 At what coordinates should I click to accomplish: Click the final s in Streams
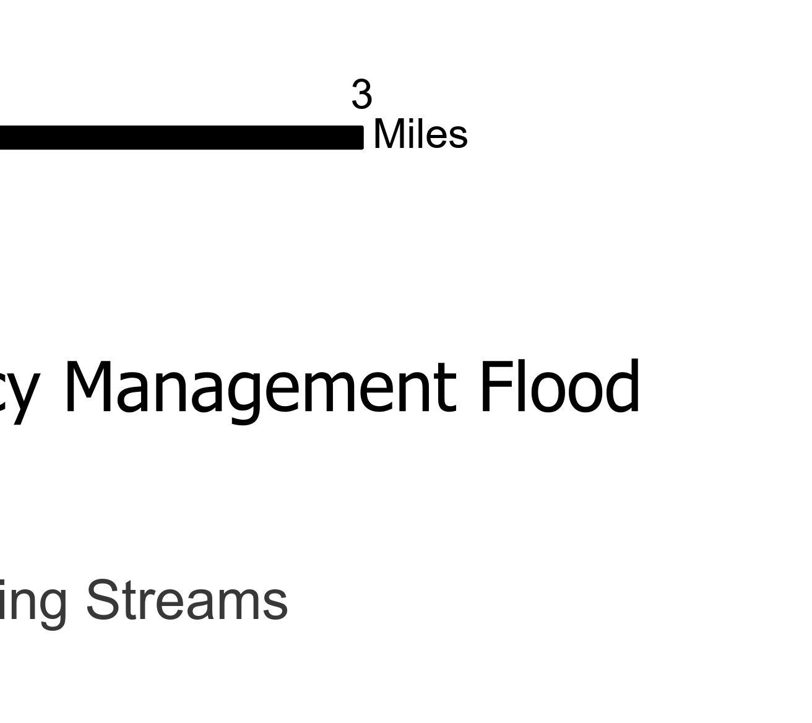tap(276, 604)
